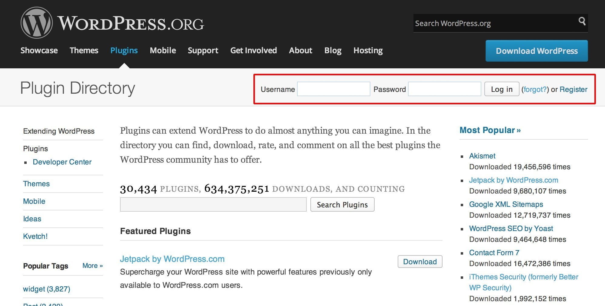
Task: Open Contact Form 7 plugin link
Action: click(x=494, y=253)
